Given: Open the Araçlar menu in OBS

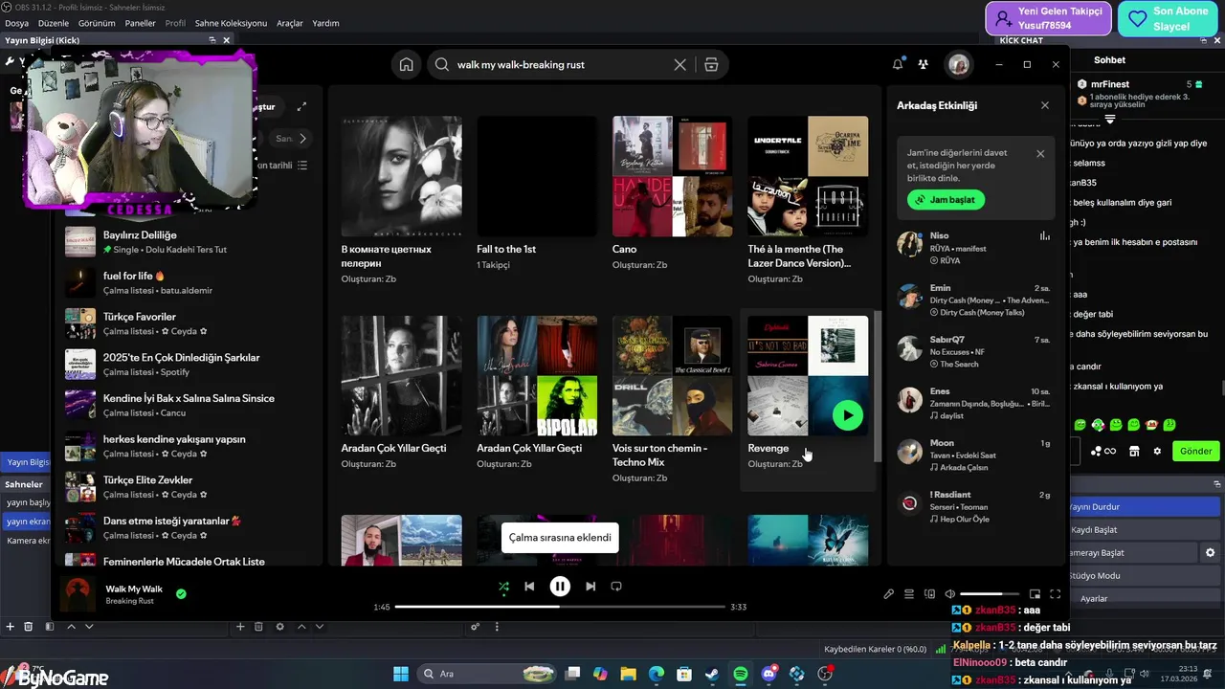Looking at the screenshot, I should click(290, 23).
